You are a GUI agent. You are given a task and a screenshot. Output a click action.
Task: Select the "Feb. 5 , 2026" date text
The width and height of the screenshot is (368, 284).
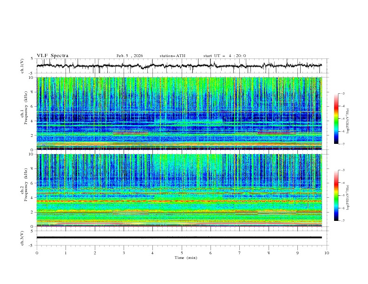tap(130, 56)
